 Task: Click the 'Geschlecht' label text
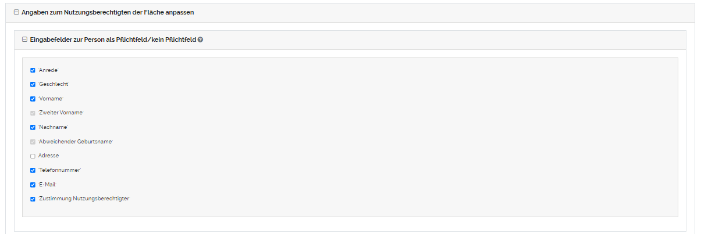[54, 84]
